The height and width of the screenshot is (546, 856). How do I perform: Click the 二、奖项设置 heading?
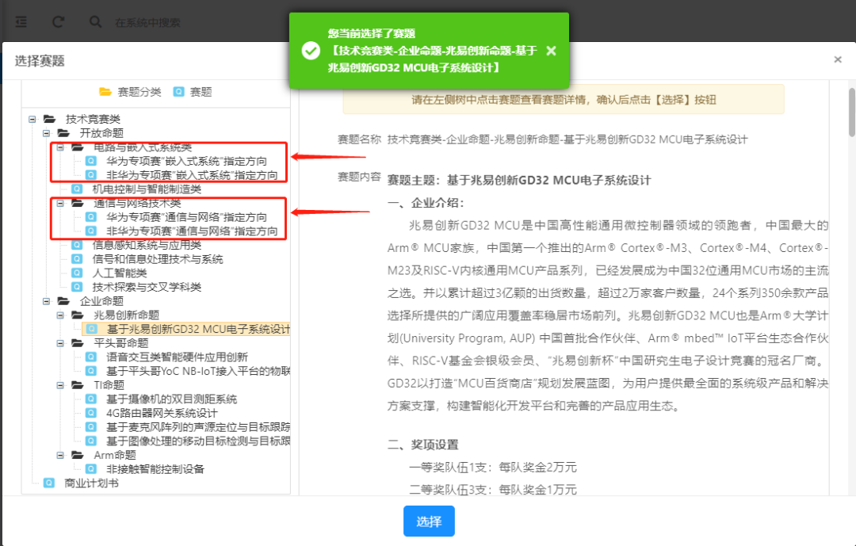[423, 445]
